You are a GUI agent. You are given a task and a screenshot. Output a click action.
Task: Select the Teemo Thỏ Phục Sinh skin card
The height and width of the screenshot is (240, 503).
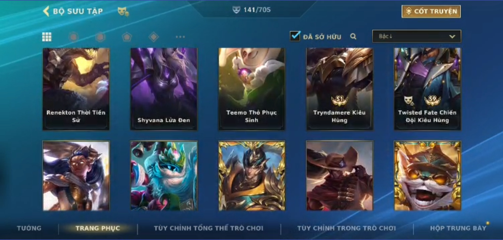point(252,89)
